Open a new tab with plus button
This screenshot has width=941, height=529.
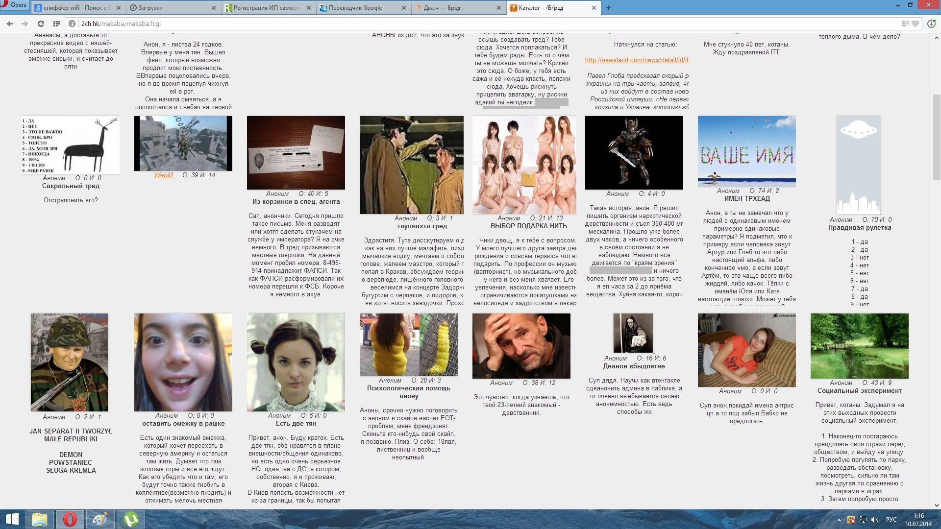tap(609, 8)
